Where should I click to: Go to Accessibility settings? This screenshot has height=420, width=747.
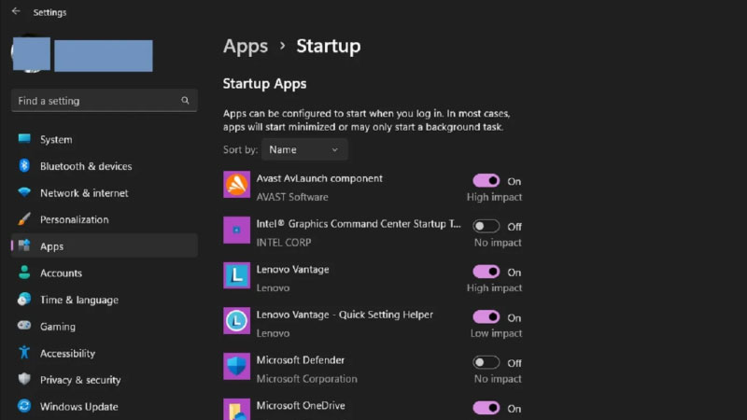coord(105,353)
